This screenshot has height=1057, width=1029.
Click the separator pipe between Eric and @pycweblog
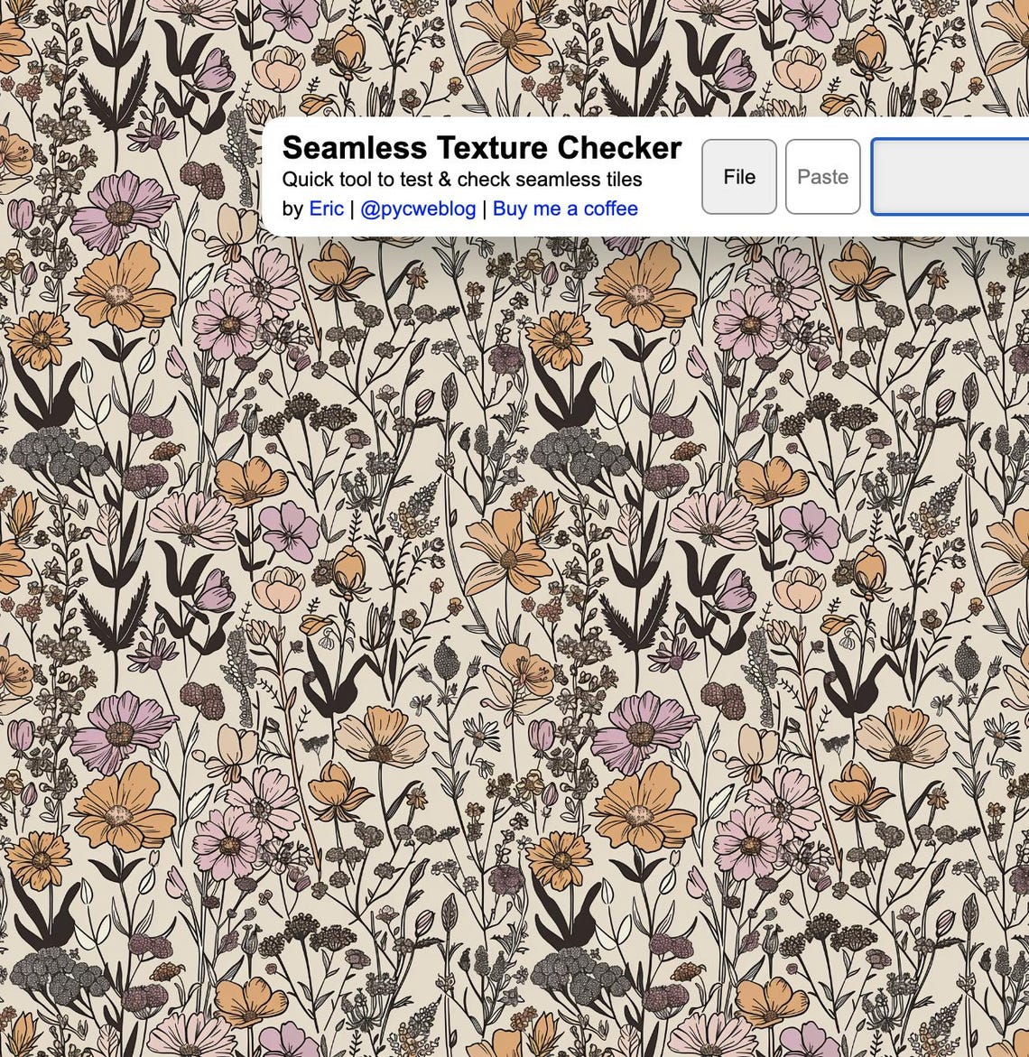[x=352, y=209]
